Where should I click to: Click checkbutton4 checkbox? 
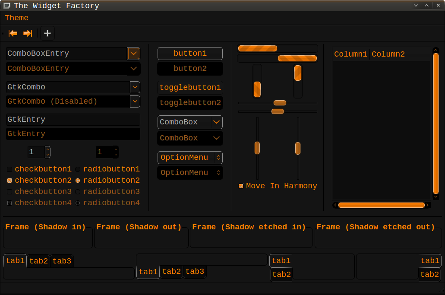click(x=9, y=203)
